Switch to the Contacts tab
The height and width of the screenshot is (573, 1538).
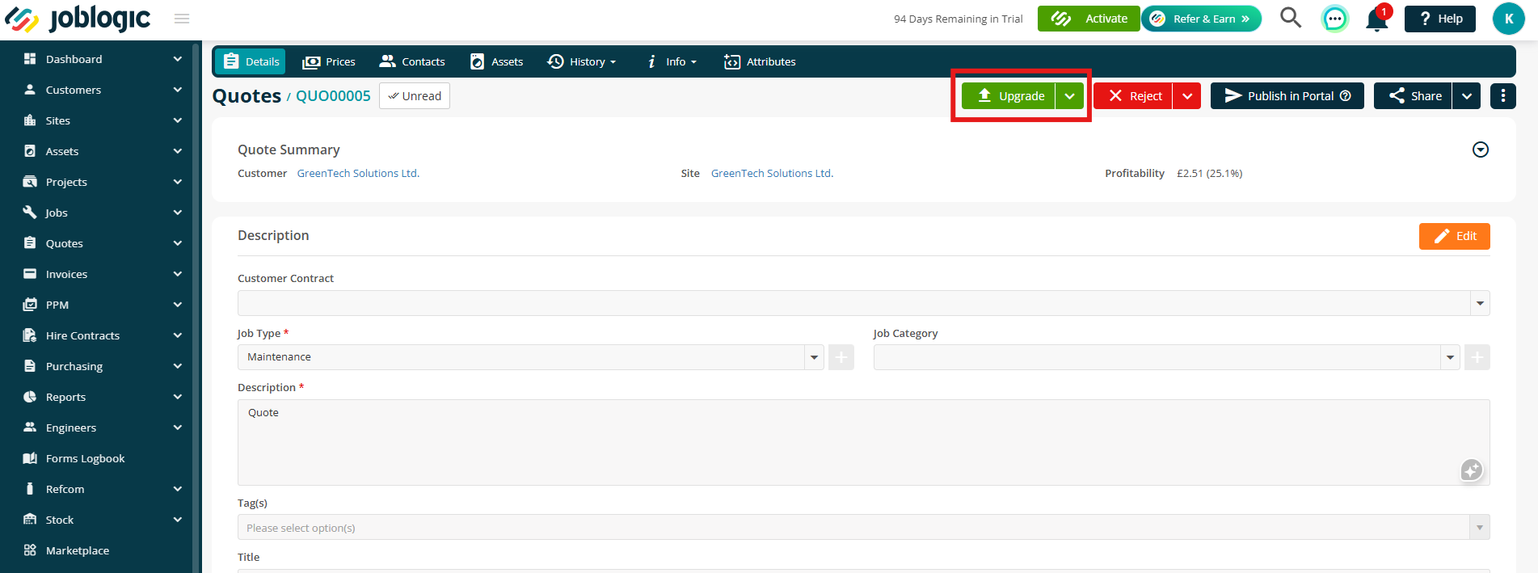pos(412,61)
